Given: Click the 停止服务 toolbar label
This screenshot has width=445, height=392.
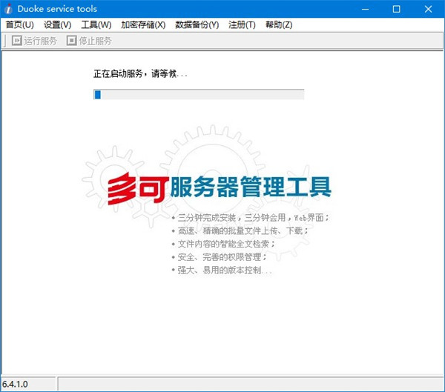Looking at the screenshot, I should coord(95,41).
